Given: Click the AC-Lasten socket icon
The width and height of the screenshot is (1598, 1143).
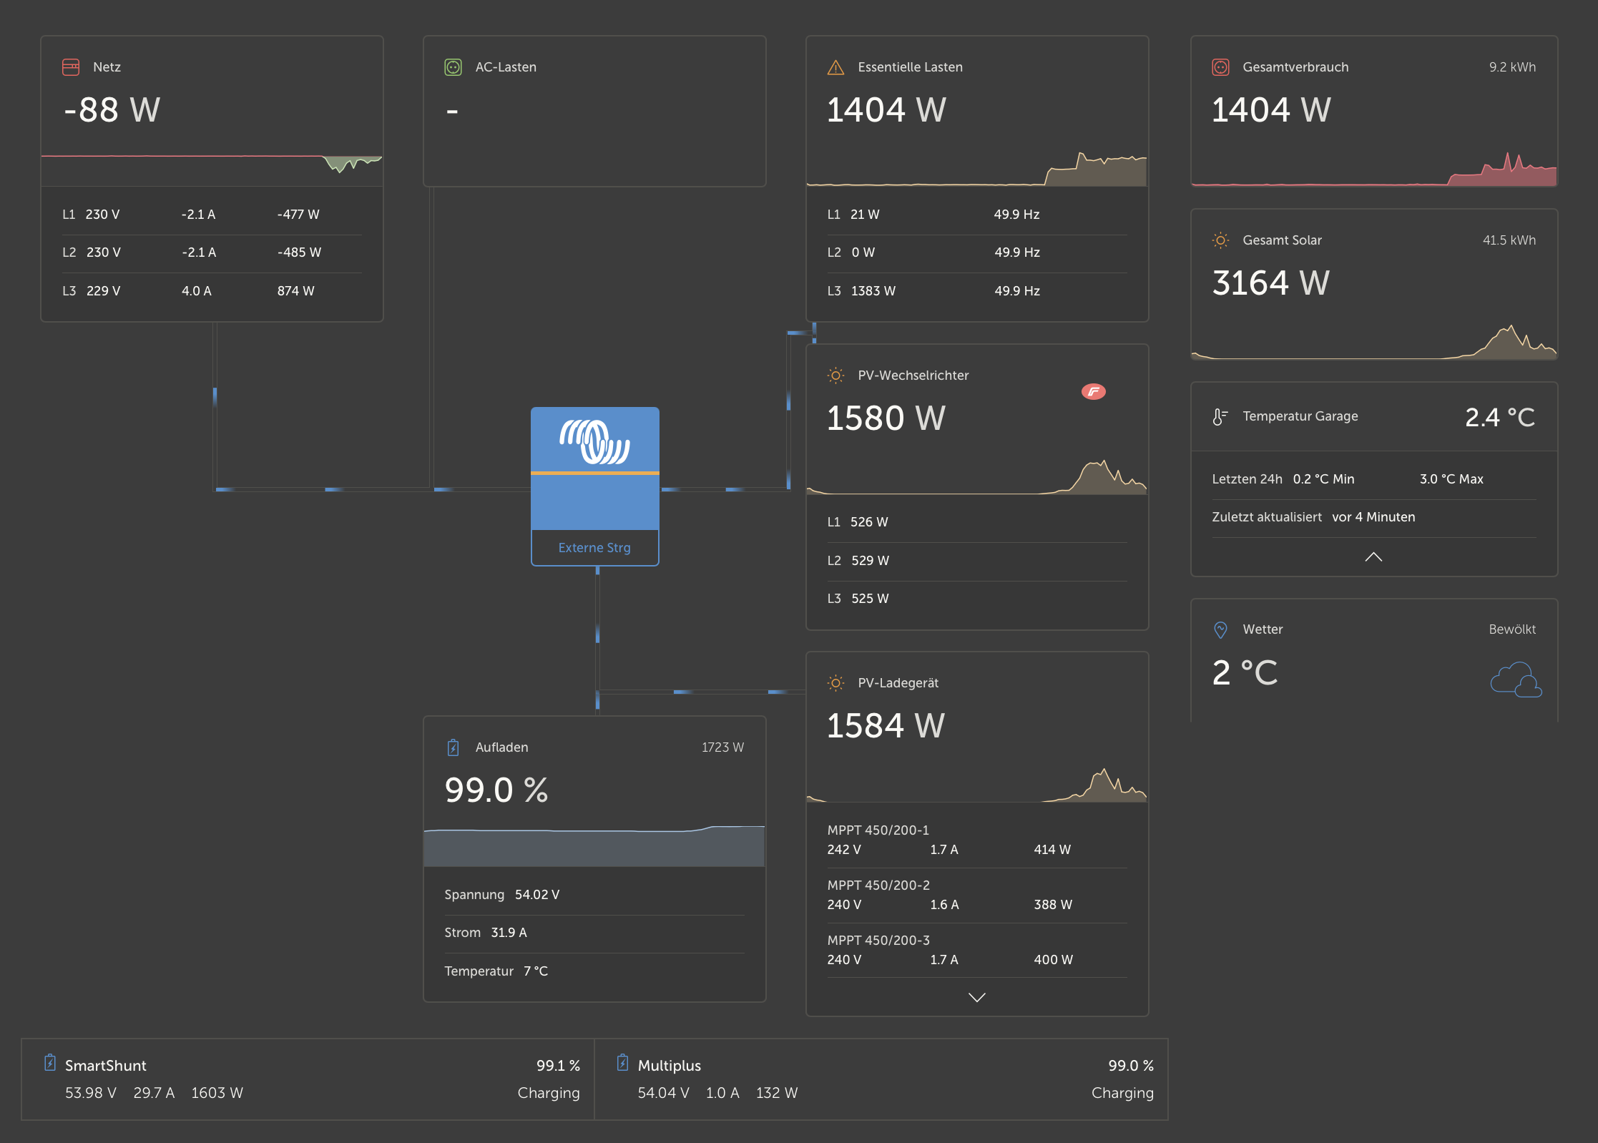Looking at the screenshot, I should click(453, 67).
